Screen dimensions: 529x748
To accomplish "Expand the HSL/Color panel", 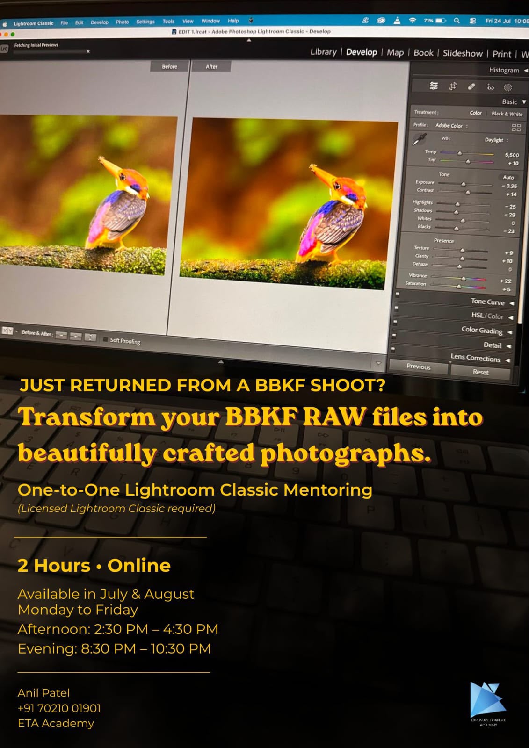I will (x=510, y=317).
